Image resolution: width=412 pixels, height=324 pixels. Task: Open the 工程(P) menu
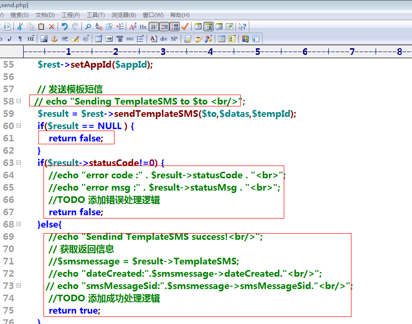coord(70,15)
